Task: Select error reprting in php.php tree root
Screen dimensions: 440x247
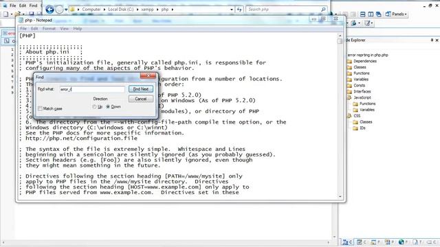Action: point(368,55)
